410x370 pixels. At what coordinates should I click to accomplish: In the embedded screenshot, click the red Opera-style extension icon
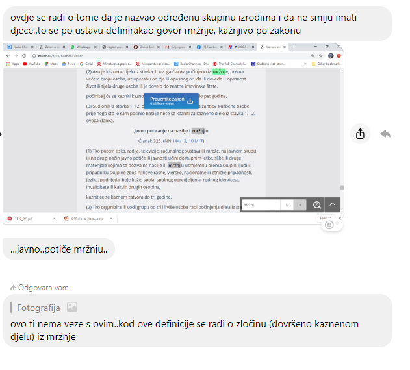(339, 56)
